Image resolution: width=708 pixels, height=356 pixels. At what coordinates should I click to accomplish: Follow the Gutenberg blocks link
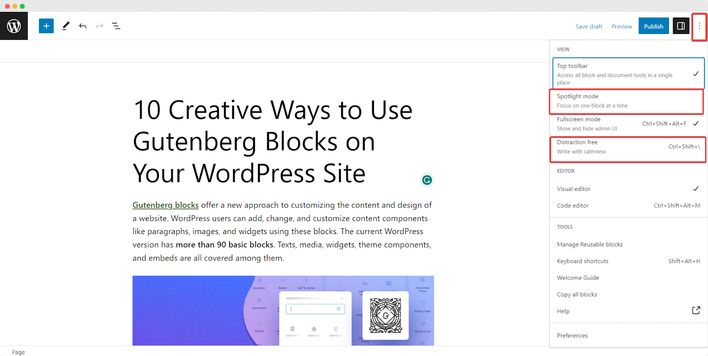(x=165, y=205)
